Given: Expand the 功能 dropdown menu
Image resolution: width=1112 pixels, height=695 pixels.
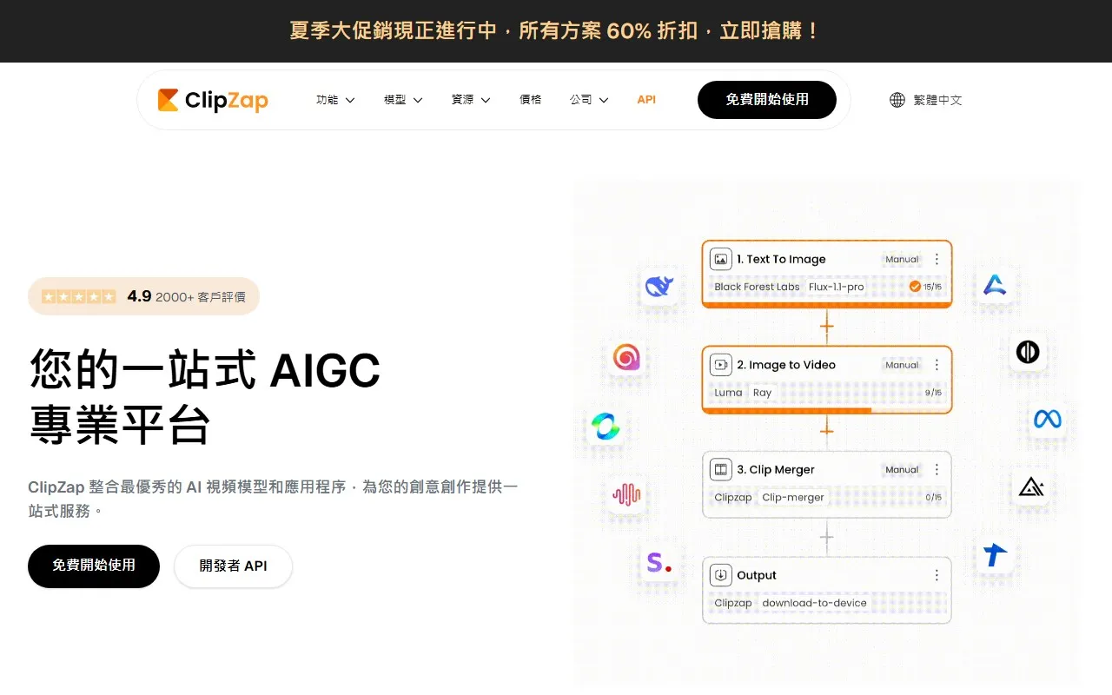Looking at the screenshot, I should pos(335,100).
